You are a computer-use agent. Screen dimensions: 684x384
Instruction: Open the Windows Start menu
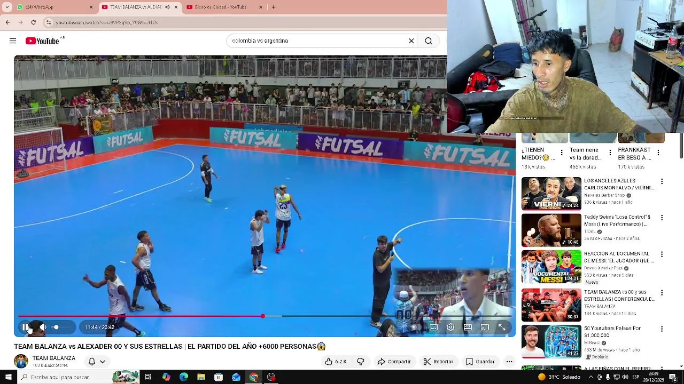pos(8,377)
